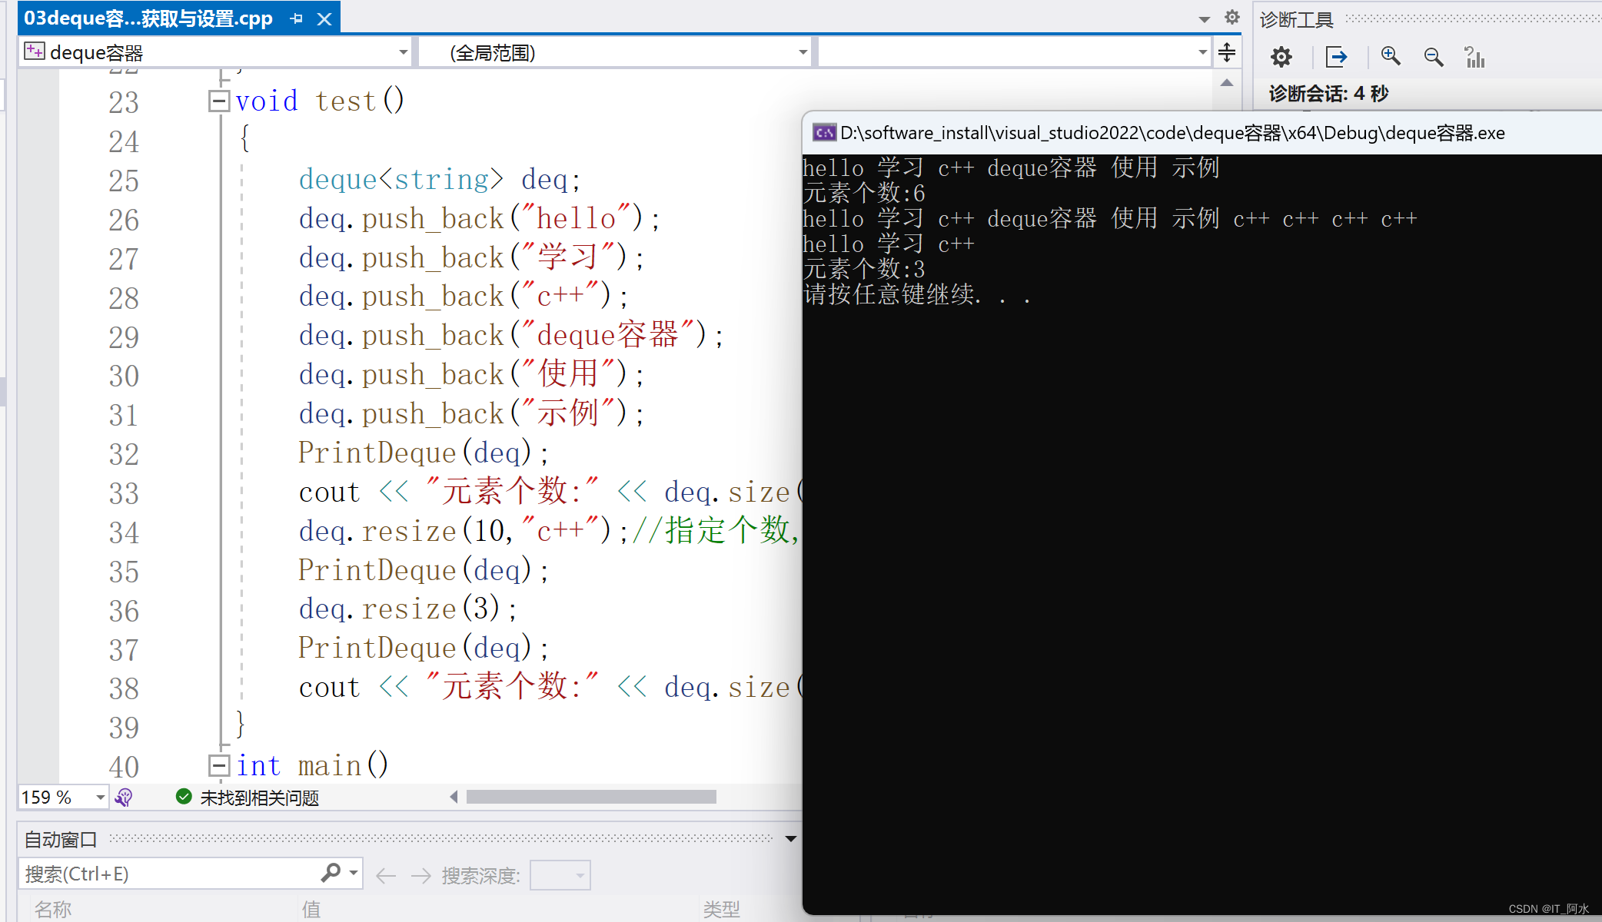Click the 类型 column header

[721, 910]
